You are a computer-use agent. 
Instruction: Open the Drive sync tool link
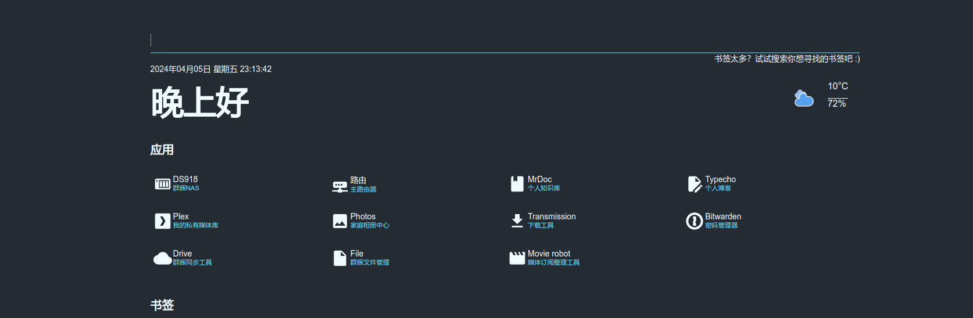183,254
